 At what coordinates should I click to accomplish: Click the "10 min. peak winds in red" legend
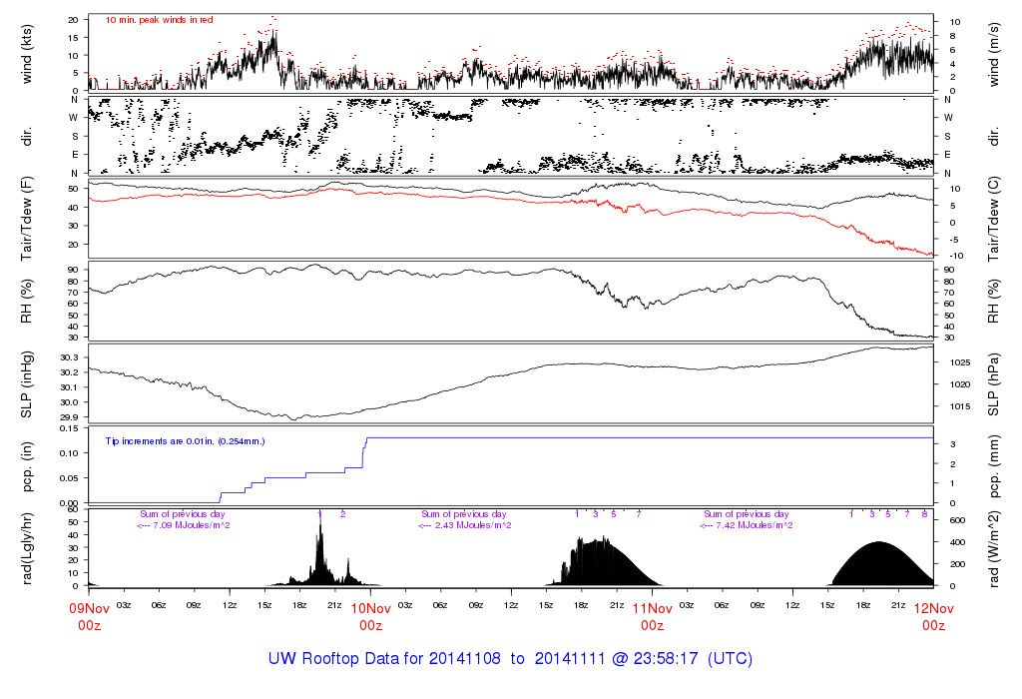pyautogui.click(x=159, y=20)
